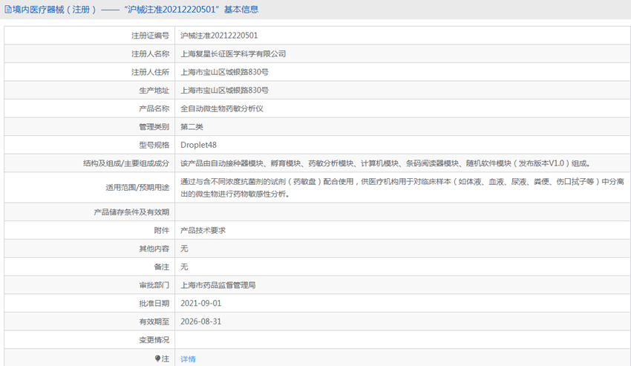Click the 变更情况 label
The width and height of the screenshot is (631, 366).
click(x=154, y=340)
